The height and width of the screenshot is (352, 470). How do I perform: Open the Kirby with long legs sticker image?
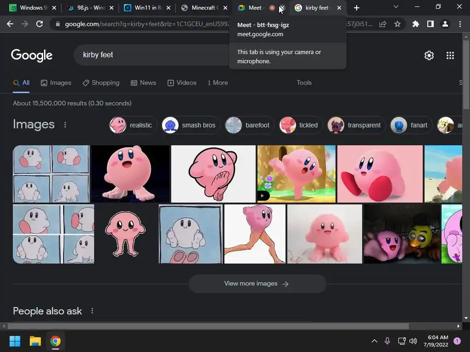point(126,234)
